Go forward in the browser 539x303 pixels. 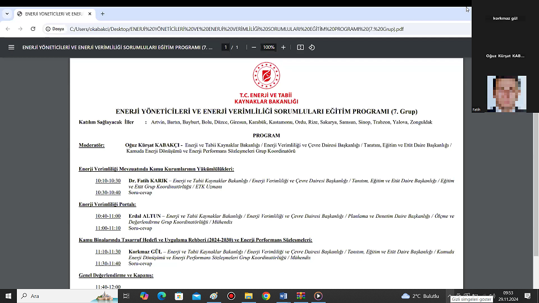20,29
